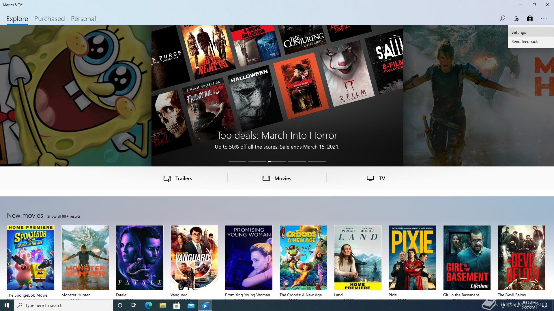Jump to the first carousel slide indicator
Viewport: 554px width, 311px height.
click(237, 162)
